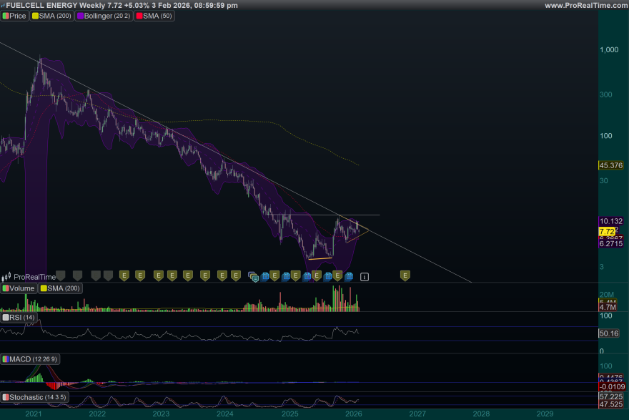This screenshot has height=420, width=629.
Task: Click a gray news flag marker near 2021
Action: 60,275
